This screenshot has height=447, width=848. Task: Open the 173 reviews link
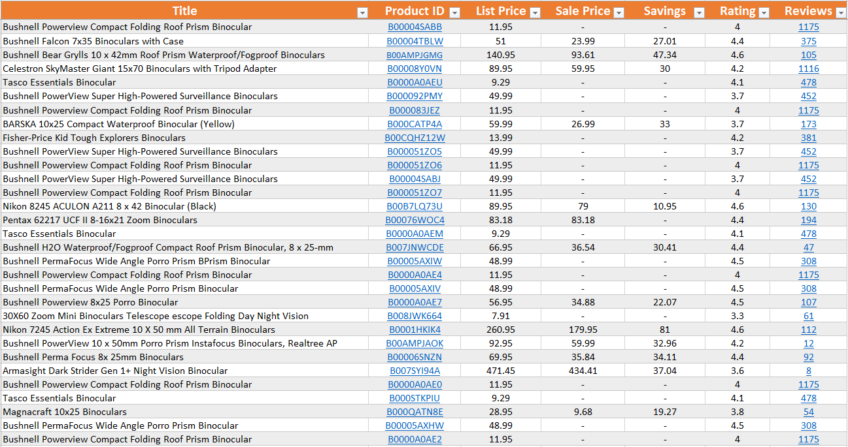809,124
